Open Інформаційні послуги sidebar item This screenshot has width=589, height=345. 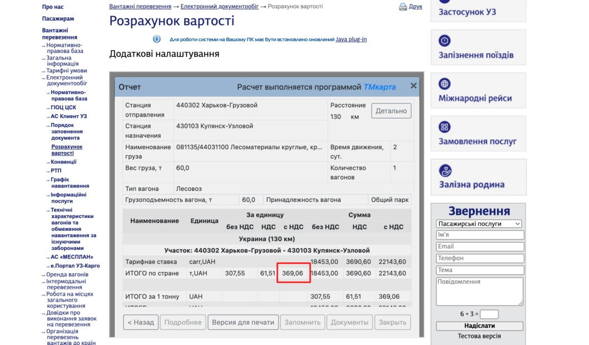[x=69, y=198]
